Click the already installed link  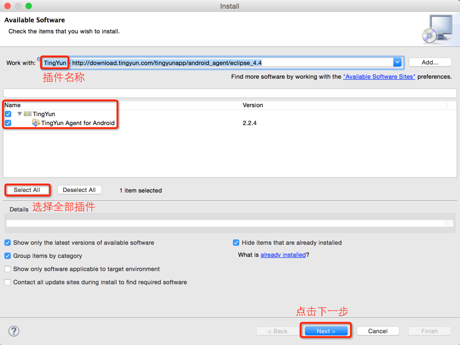click(x=283, y=255)
